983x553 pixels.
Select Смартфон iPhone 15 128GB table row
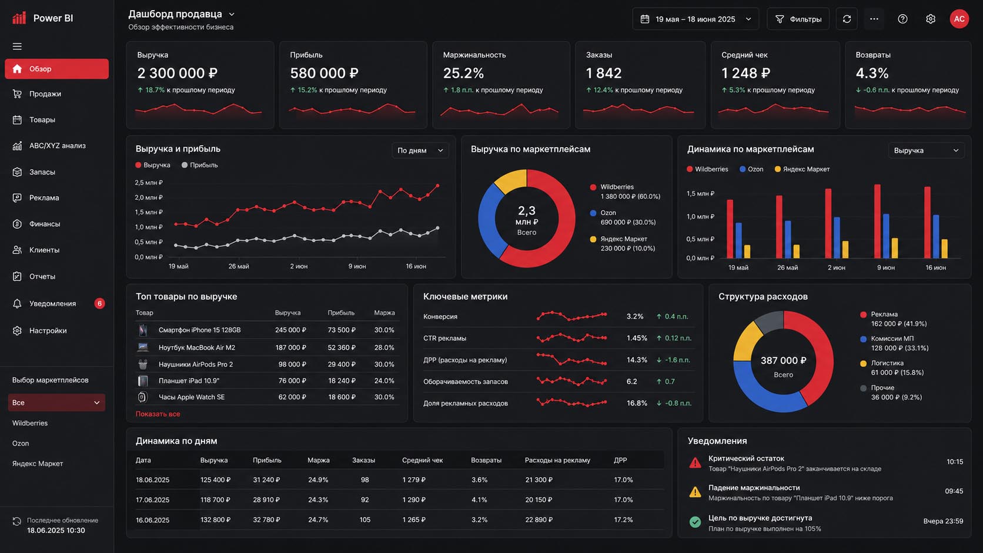pos(267,330)
